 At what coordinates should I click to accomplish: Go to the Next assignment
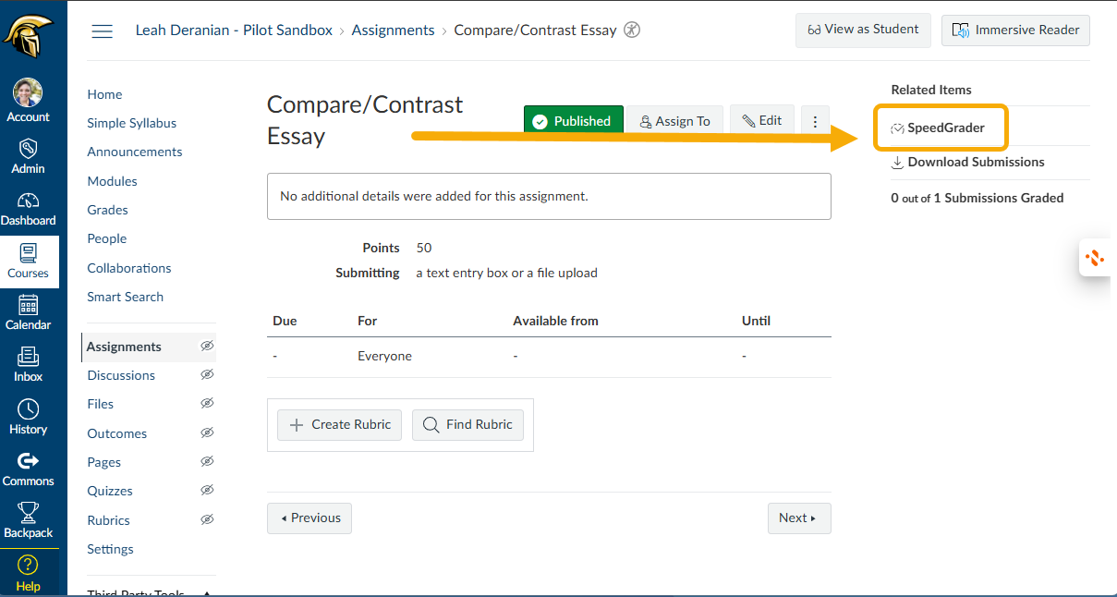(799, 518)
